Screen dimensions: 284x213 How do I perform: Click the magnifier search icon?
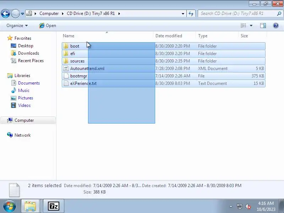tap(279, 13)
